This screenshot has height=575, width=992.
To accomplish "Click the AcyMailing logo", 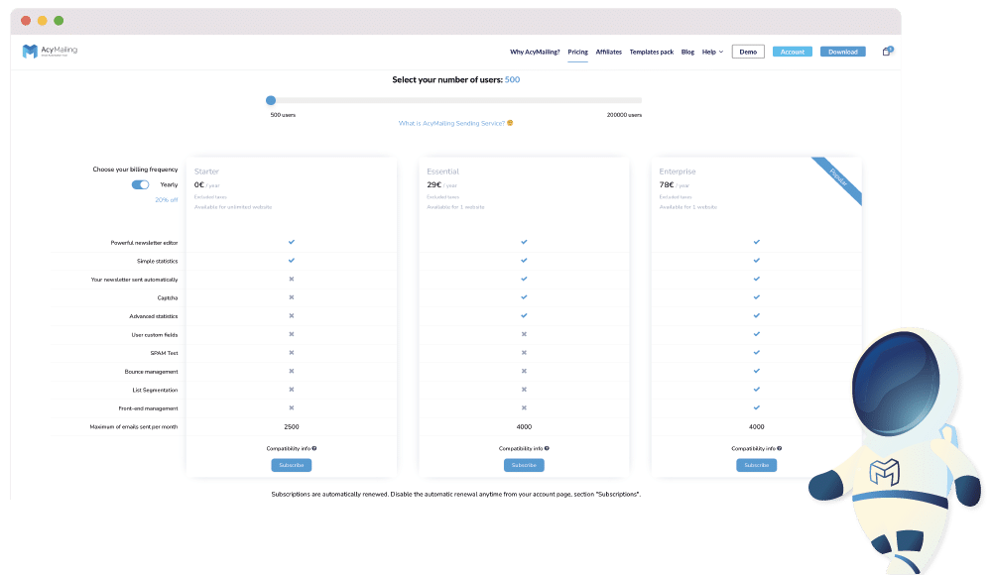I will [x=50, y=51].
